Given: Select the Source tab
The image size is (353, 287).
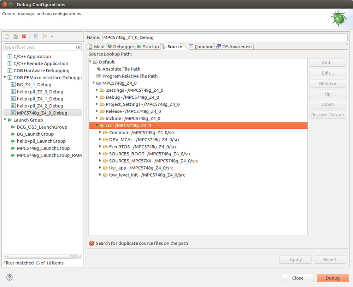Looking at the screenshot, I should (172, 47).
